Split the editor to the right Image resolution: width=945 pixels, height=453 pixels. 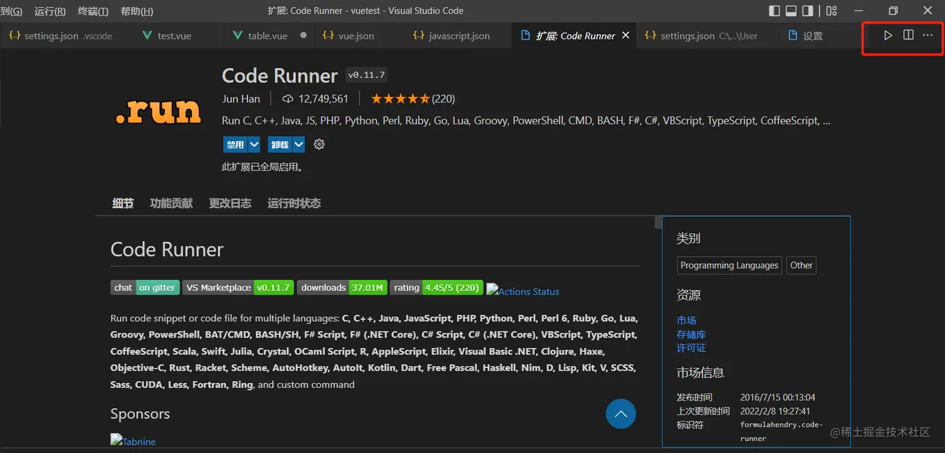click(x=908, y=35)
